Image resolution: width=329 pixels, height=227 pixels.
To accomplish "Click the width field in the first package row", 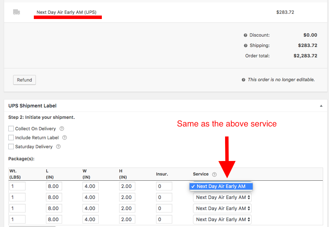I will coord(90,186).
